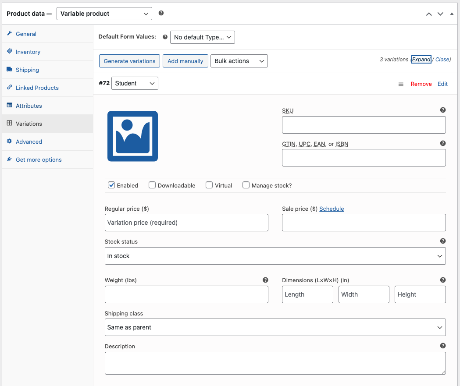
Task: Tick the Downloadable checkbox
Action: click(152, 185)
